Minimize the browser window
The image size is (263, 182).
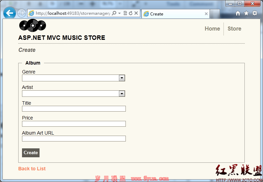click(x=230, y=3)
